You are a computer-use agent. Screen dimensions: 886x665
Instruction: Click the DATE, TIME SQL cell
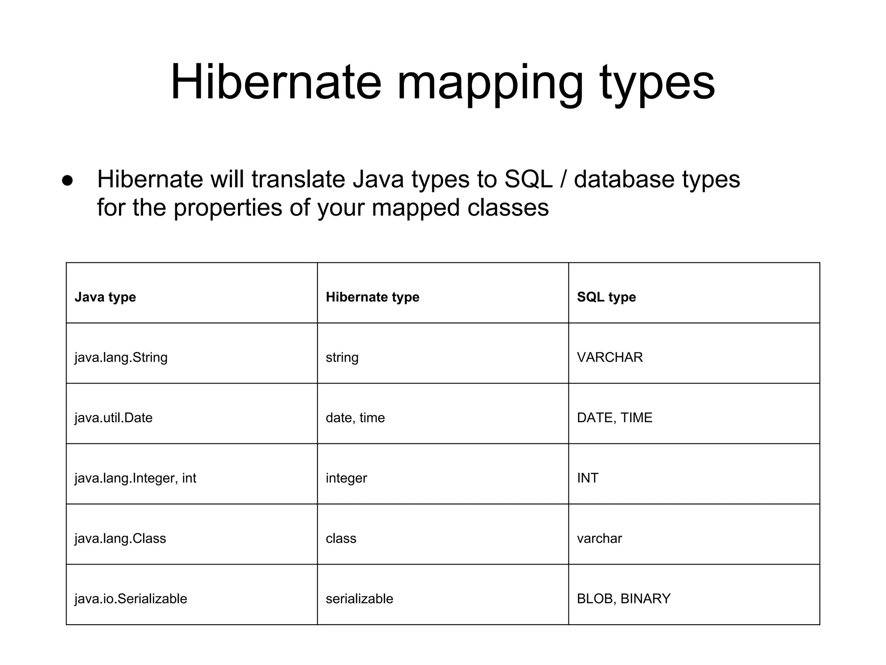[614, 418]
